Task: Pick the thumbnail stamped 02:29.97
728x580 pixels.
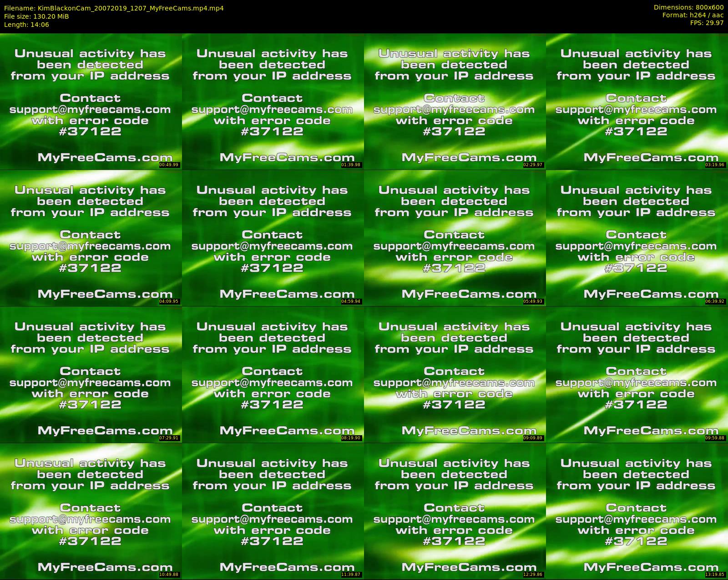Action: coord(455,101)
